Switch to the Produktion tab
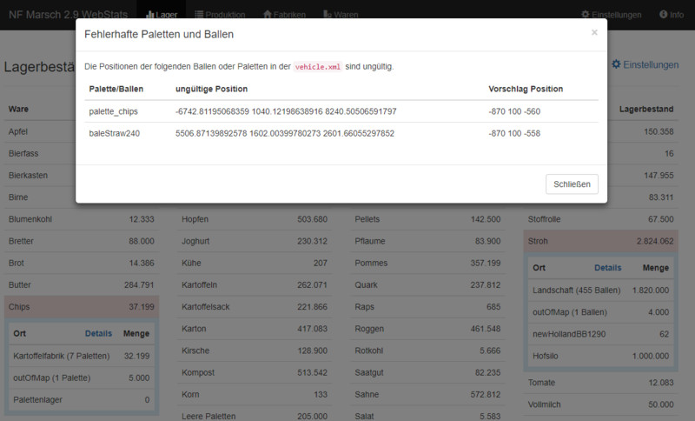This screenshot has height=421, width=695. [x=220, y=15]
